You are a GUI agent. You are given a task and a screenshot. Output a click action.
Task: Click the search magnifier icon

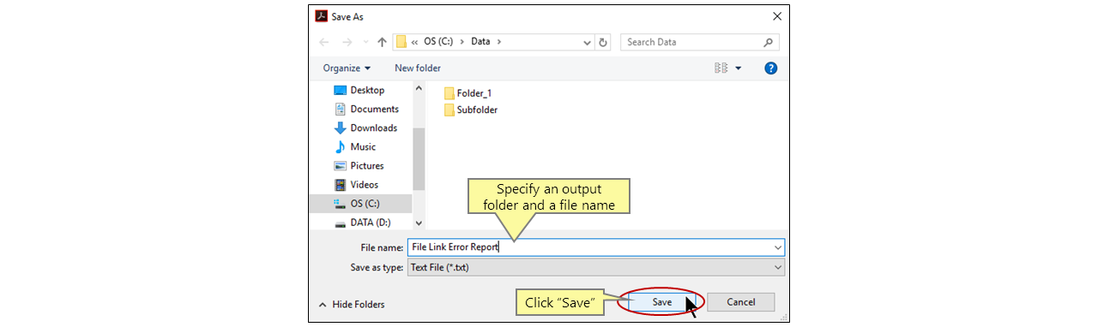pos(769,42)
